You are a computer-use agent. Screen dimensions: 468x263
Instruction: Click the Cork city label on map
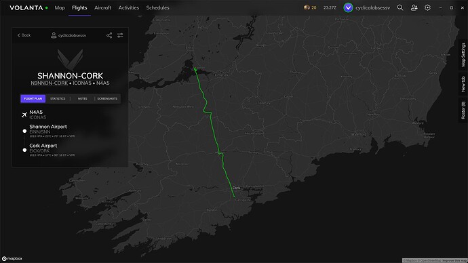tap(236, 188)
